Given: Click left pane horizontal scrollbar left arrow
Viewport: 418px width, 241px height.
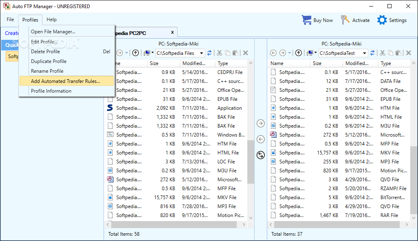Looking at the screenshot, I should click(108, 224).
